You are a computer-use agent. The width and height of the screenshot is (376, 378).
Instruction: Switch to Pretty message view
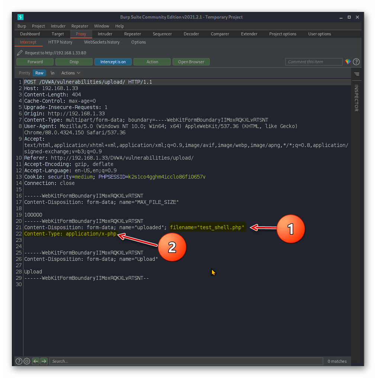click(x=24, y=73)
